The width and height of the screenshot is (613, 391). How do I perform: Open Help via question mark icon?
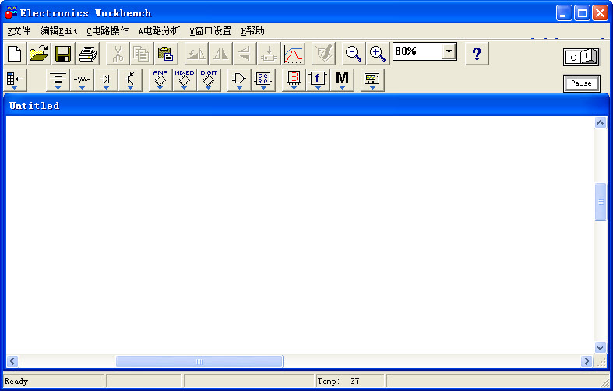(477, 54)
